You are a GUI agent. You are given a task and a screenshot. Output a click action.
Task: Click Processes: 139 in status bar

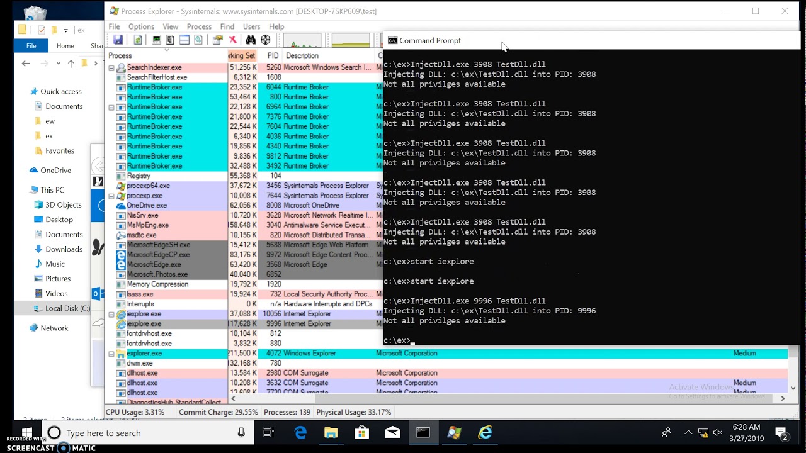coord(287,412)
